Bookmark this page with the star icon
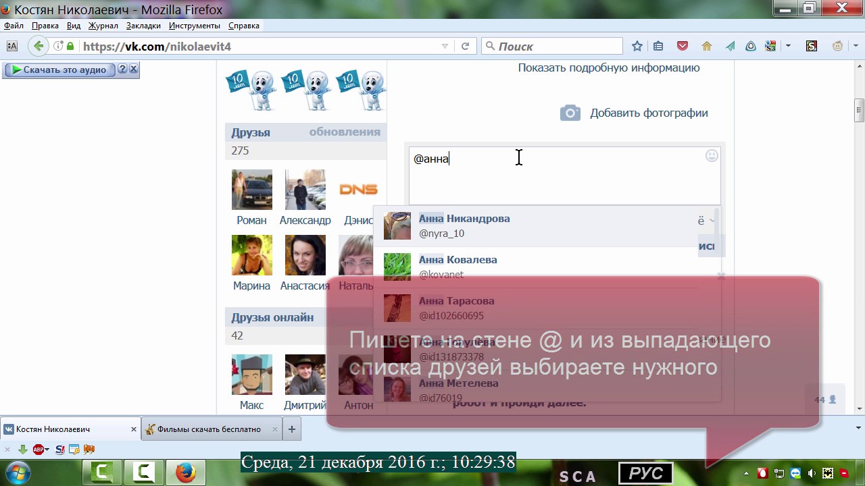The image size is (865, 486). point(637,46)
